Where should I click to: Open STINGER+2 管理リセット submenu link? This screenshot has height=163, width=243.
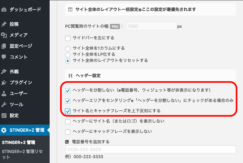tap(22, 154)
